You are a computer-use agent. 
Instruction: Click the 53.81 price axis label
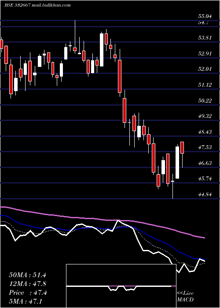pos(205,37)
